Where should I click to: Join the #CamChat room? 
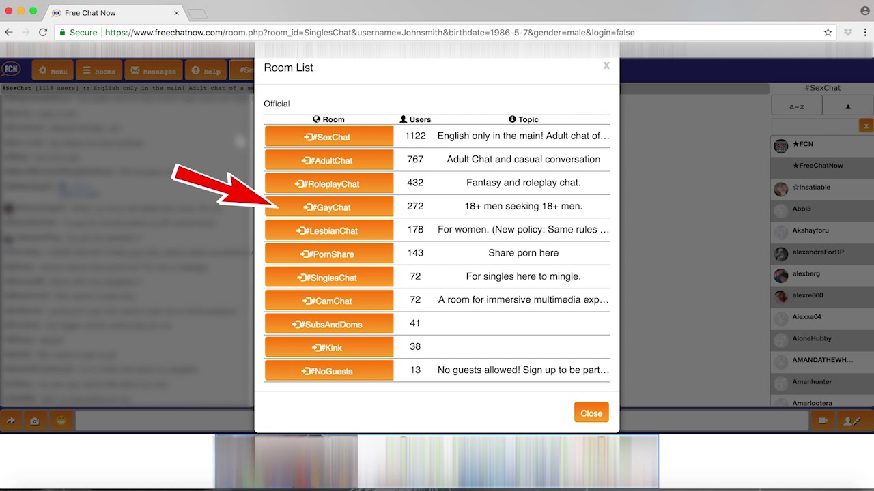tap(329, 300)
